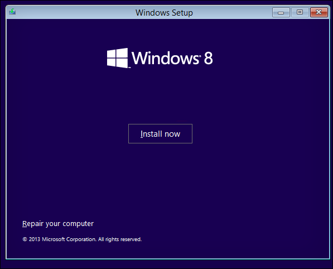
Task: Click the 2013 Microsoft Corporation copyright text
Action: (x=82, y=239)
